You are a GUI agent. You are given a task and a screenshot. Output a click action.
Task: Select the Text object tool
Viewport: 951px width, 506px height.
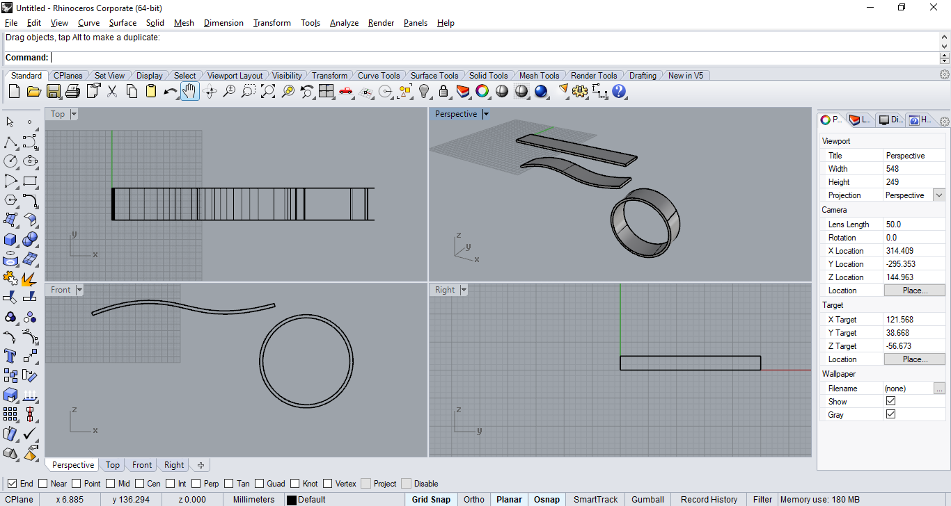(x=10, y=357)
